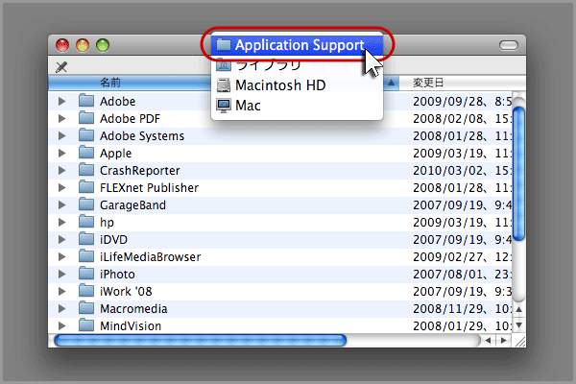Click the vertical scroll up arrow
Screen dimensions: 576x384
click(x=518, y=309)
